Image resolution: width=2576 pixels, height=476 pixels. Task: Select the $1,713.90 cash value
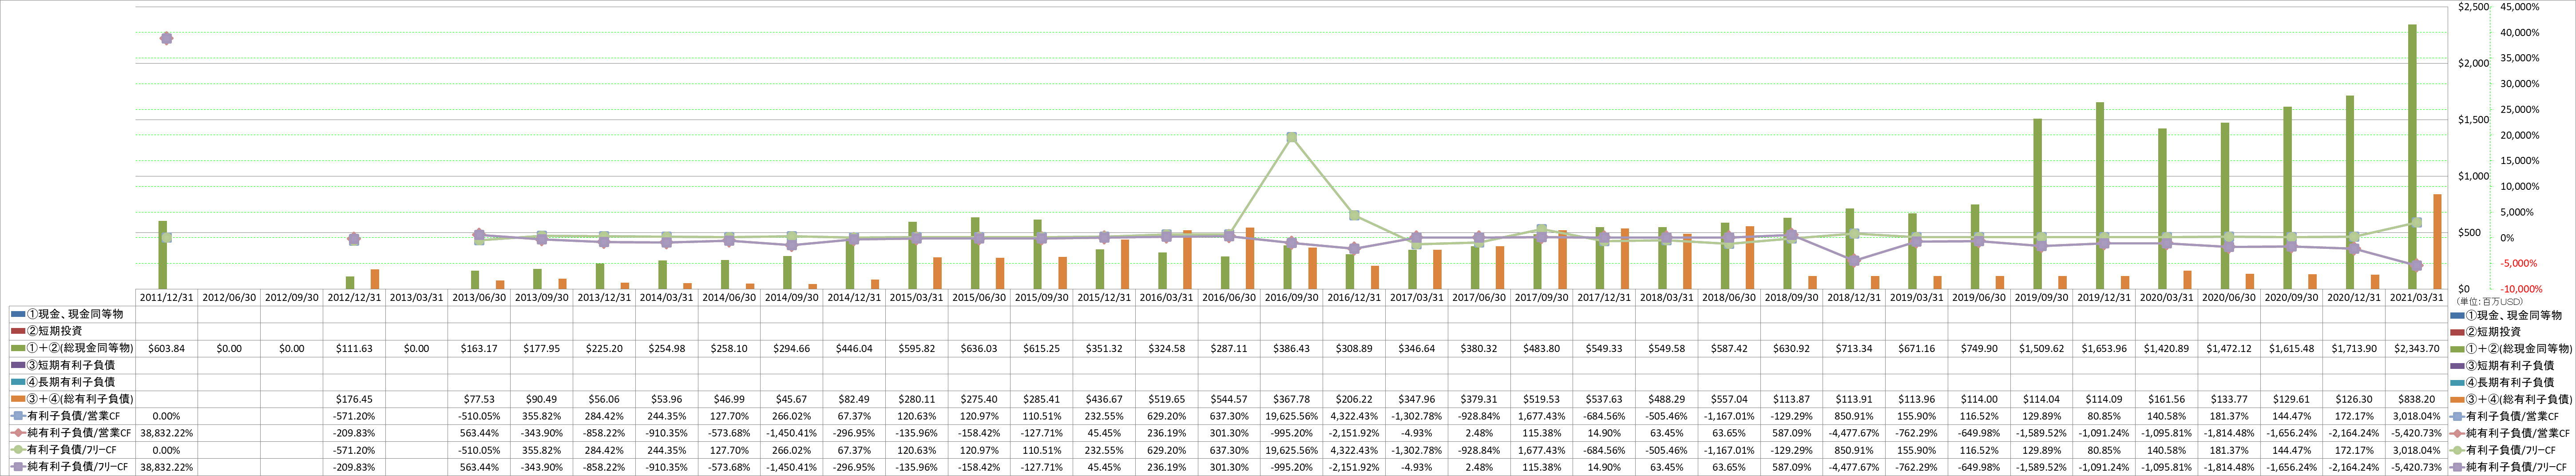(x=2354, y=349)
